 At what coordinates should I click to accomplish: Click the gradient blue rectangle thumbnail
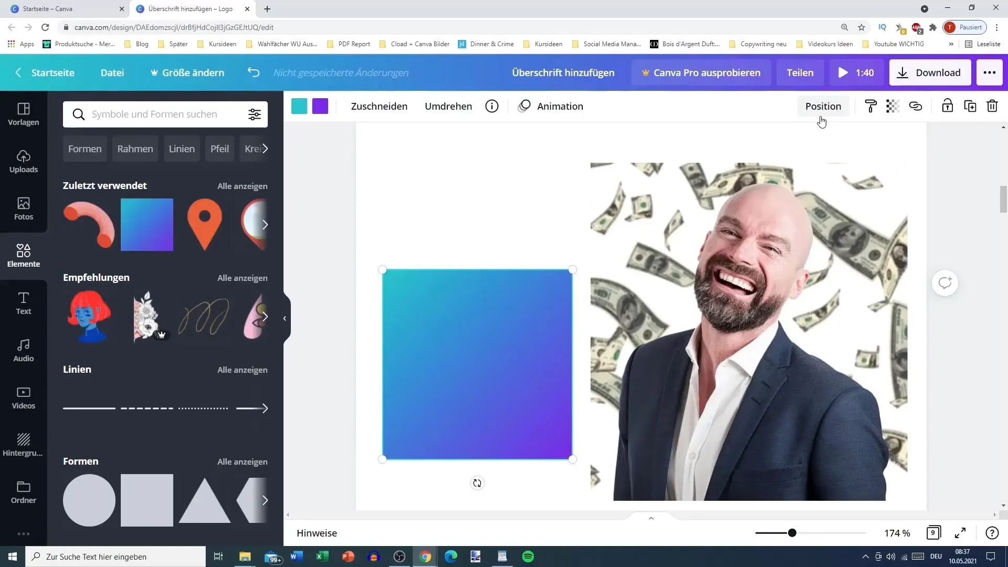click(x=147, y=224)
